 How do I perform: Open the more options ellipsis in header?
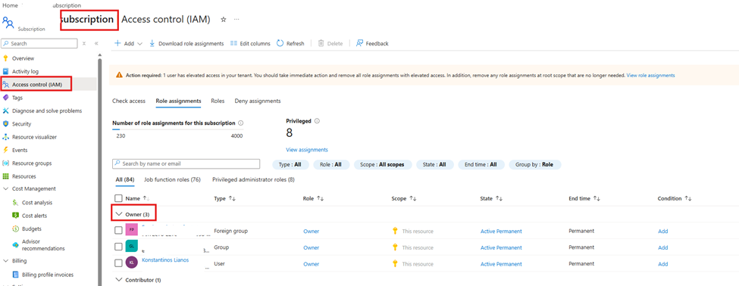236,19
